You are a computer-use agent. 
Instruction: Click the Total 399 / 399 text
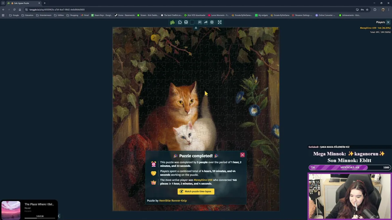pos(380,32)
